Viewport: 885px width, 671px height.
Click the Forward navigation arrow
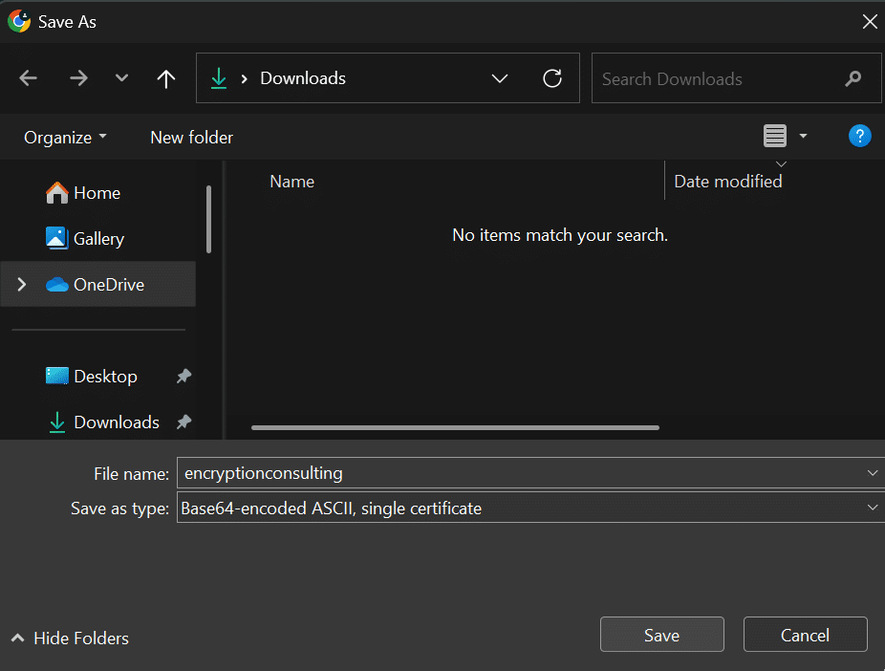point(78,79)
